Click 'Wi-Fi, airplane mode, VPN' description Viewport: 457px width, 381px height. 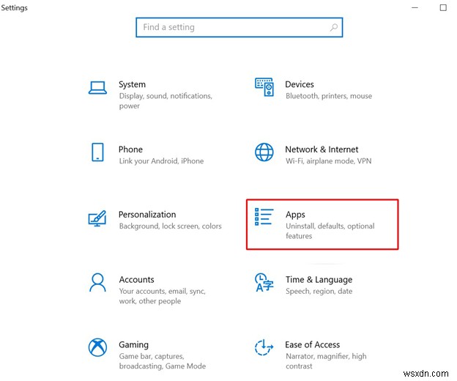(328, 161)
